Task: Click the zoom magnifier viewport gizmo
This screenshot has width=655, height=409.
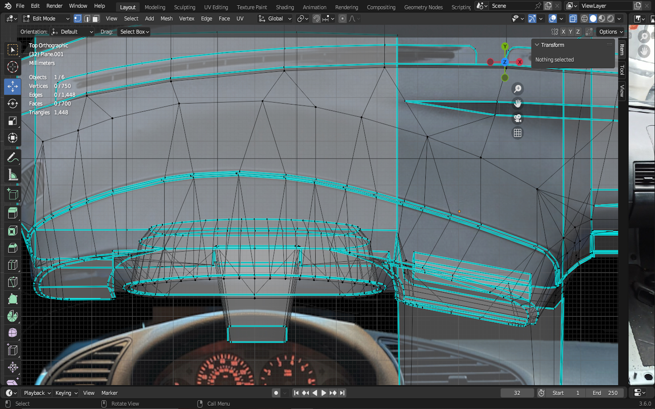Action: pos(518,89)
